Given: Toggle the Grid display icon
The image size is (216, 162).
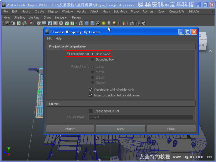Looking at the screenshot, I should coord(39,23).
